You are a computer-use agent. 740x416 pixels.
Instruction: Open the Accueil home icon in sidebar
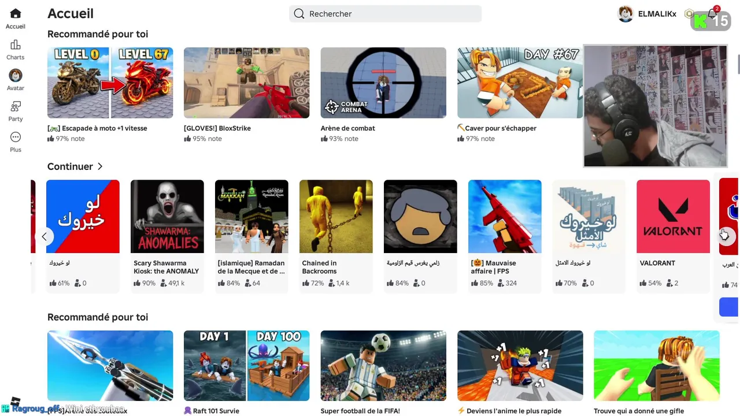click(x=16, y=13)
